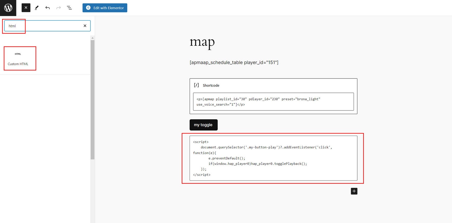Clear the block search text
452x223 pixels.
coord(85,26)
